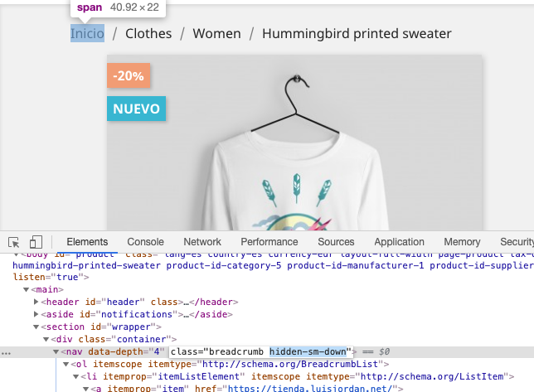Click the NUEVO product flag
The width and height of the screenshot is (534, 392).
[136, 109]
